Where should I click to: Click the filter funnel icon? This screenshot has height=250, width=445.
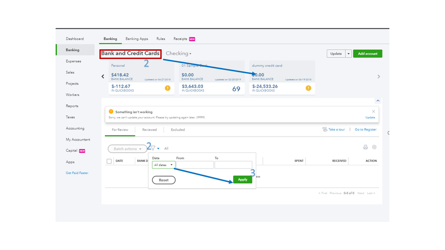point(153,148)
